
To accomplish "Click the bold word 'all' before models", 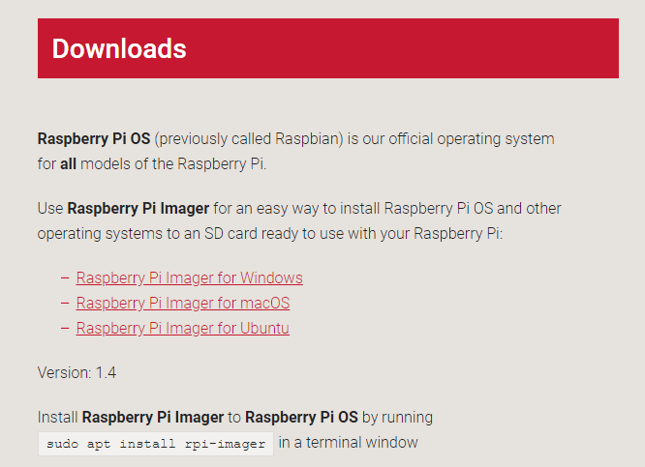I will pos(68,163).
